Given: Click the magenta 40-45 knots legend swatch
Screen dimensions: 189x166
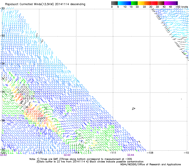Looking at the screenshot, I should pos(168,3).
